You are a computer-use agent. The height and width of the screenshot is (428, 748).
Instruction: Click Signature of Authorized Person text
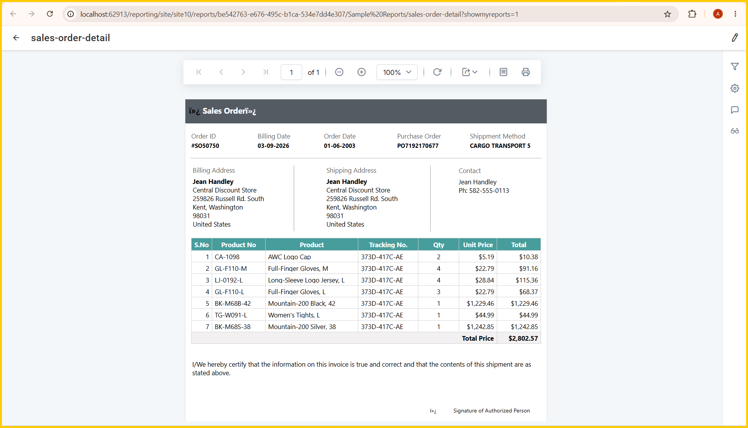(491, 411)
